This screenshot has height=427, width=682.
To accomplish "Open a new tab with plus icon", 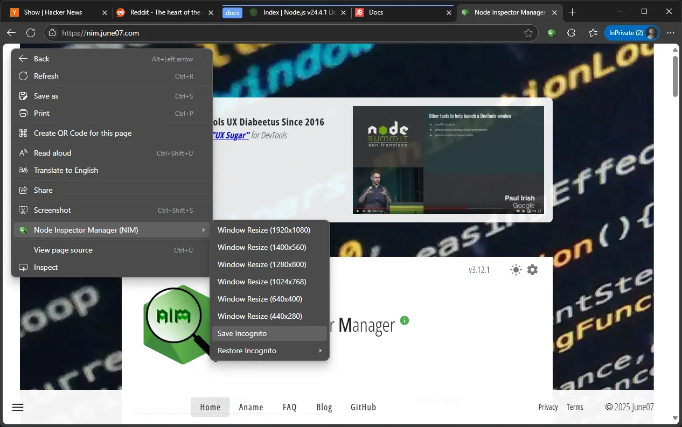I will 573,12.
